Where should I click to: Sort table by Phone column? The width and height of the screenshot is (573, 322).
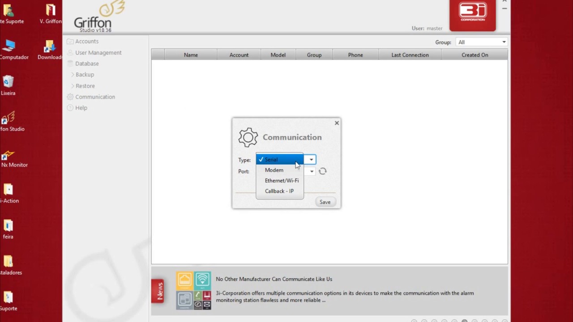(x=355, y=55)
